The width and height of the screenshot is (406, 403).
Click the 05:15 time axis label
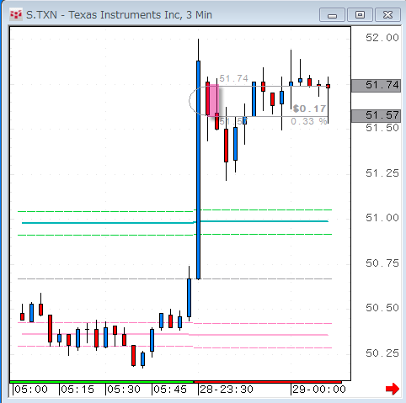[77, 390]
